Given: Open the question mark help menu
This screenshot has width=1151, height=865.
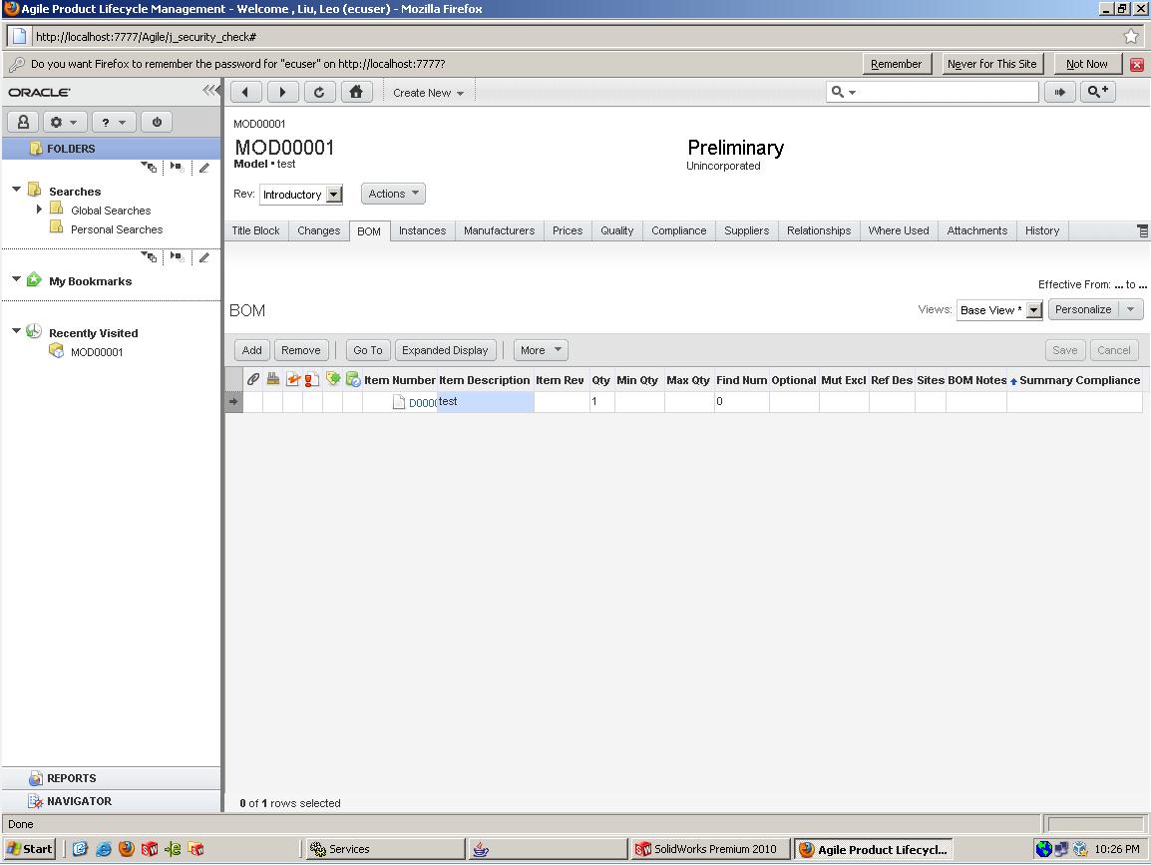Looking at the screenshot, I should click(x=114, y=122).
